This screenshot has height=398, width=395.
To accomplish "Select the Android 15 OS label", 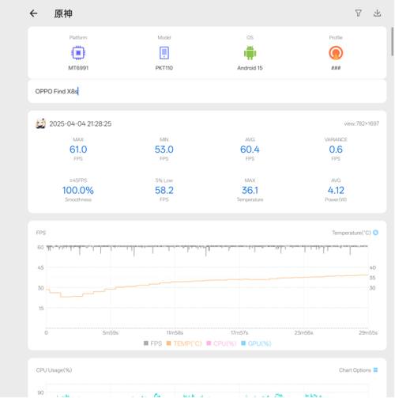I will 250,68.
